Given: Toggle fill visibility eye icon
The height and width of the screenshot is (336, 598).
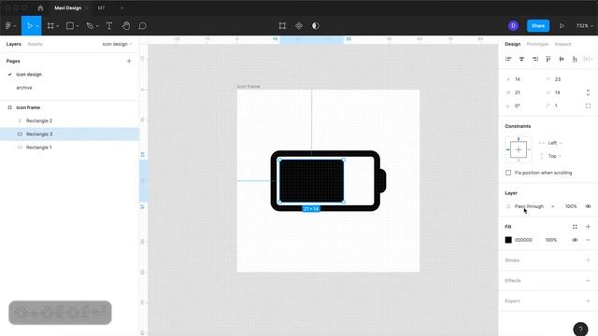Looking at the screenshot, I should (575, 240).
